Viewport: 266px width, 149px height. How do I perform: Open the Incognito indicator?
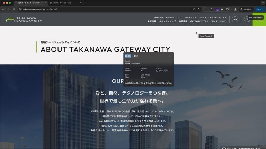point(246,9)
